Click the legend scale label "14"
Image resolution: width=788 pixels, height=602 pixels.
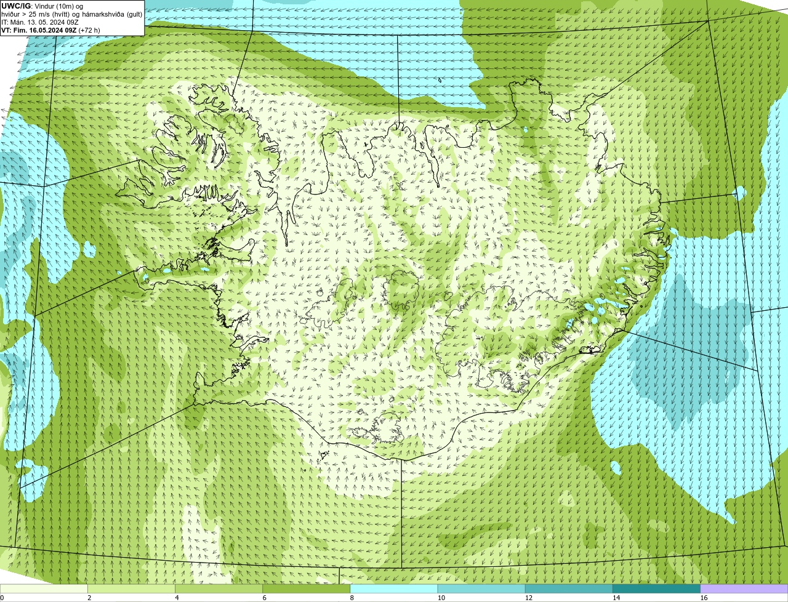616,598
